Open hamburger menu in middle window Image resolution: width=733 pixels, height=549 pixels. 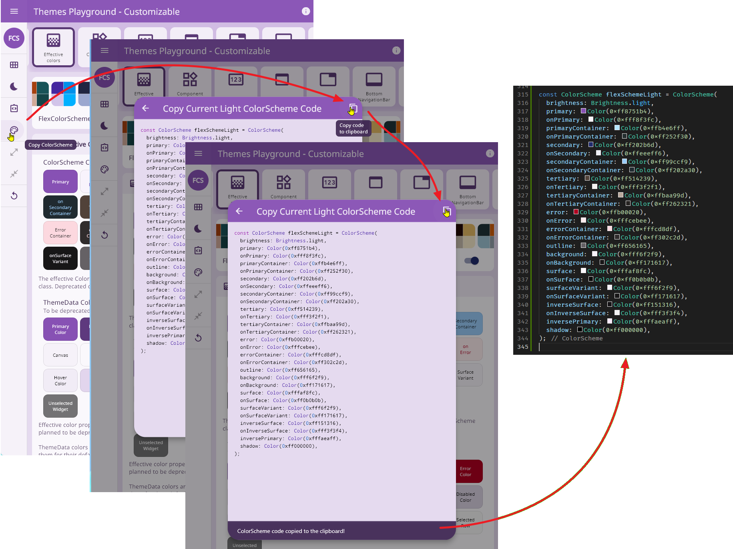coord(104,50)
